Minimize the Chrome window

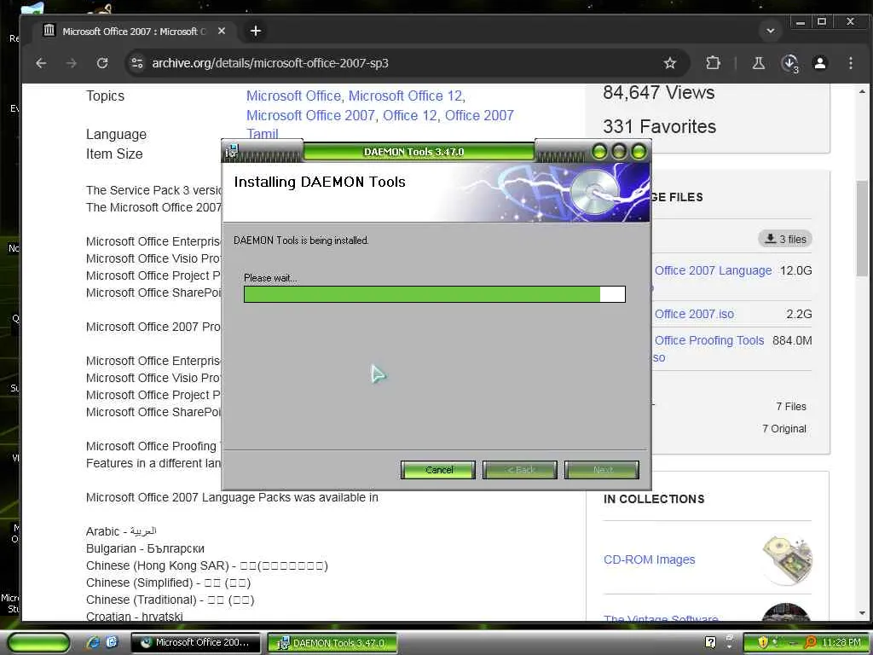coord(801,22)
